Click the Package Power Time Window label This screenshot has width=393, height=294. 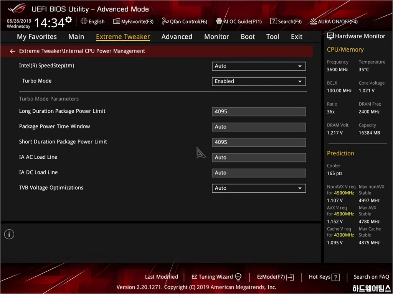54,126
